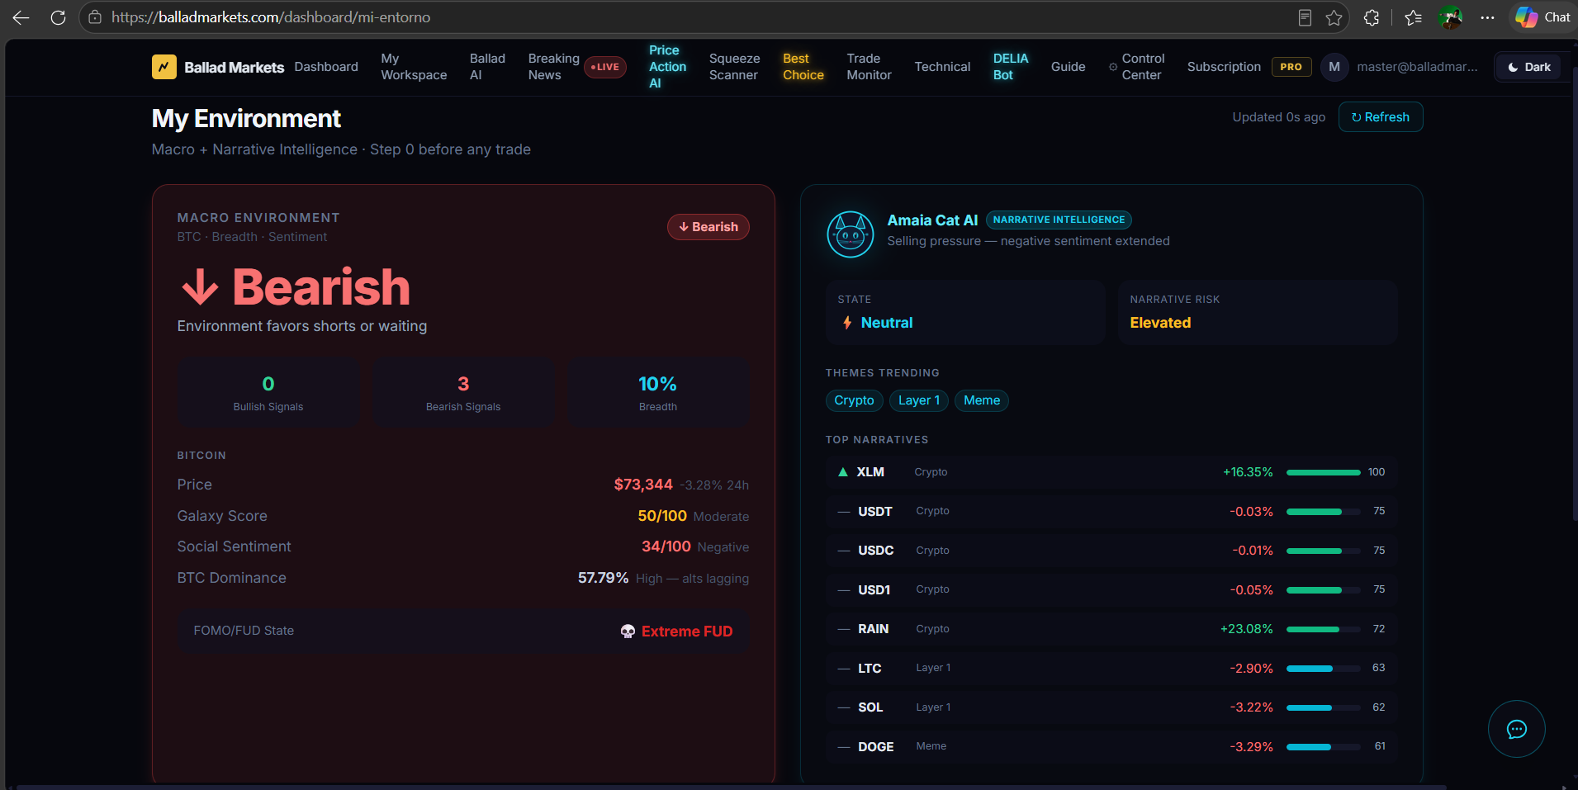Open the browser profile avatar
Viewport: 1578px width, 790px height.
pyautogui.click(x=1450, y=17)
